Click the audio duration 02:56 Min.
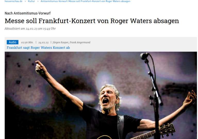Image resolution: width=198 pixels, height=139 pixels. tap(27, 42)
